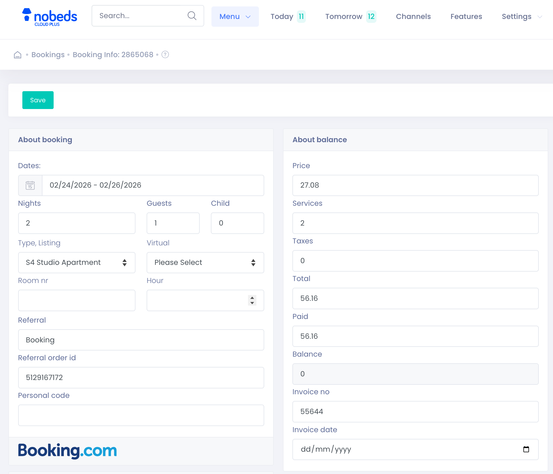Click inside the Personal code field
The height and width of the screenshot is (474, 553).
coord(141,415)
